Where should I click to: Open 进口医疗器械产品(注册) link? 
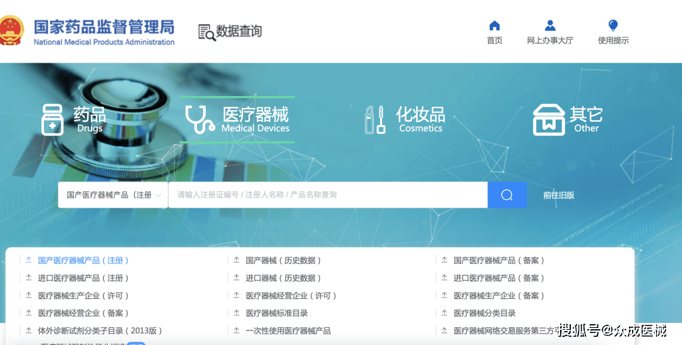83,278
